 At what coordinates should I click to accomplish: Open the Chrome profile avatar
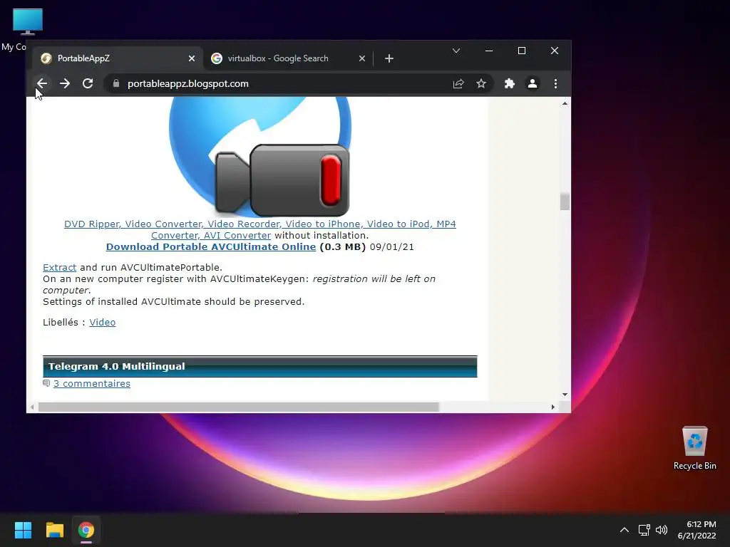[x=532, y=84]
